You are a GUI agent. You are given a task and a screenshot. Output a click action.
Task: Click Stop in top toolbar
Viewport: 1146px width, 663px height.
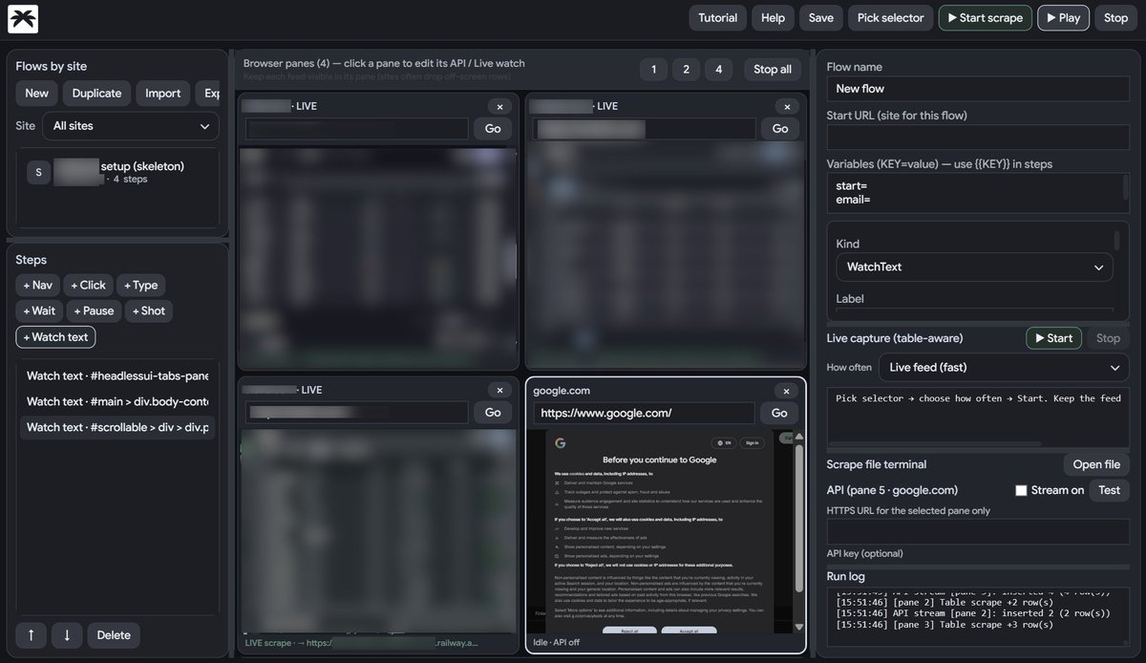[1115, 17]
